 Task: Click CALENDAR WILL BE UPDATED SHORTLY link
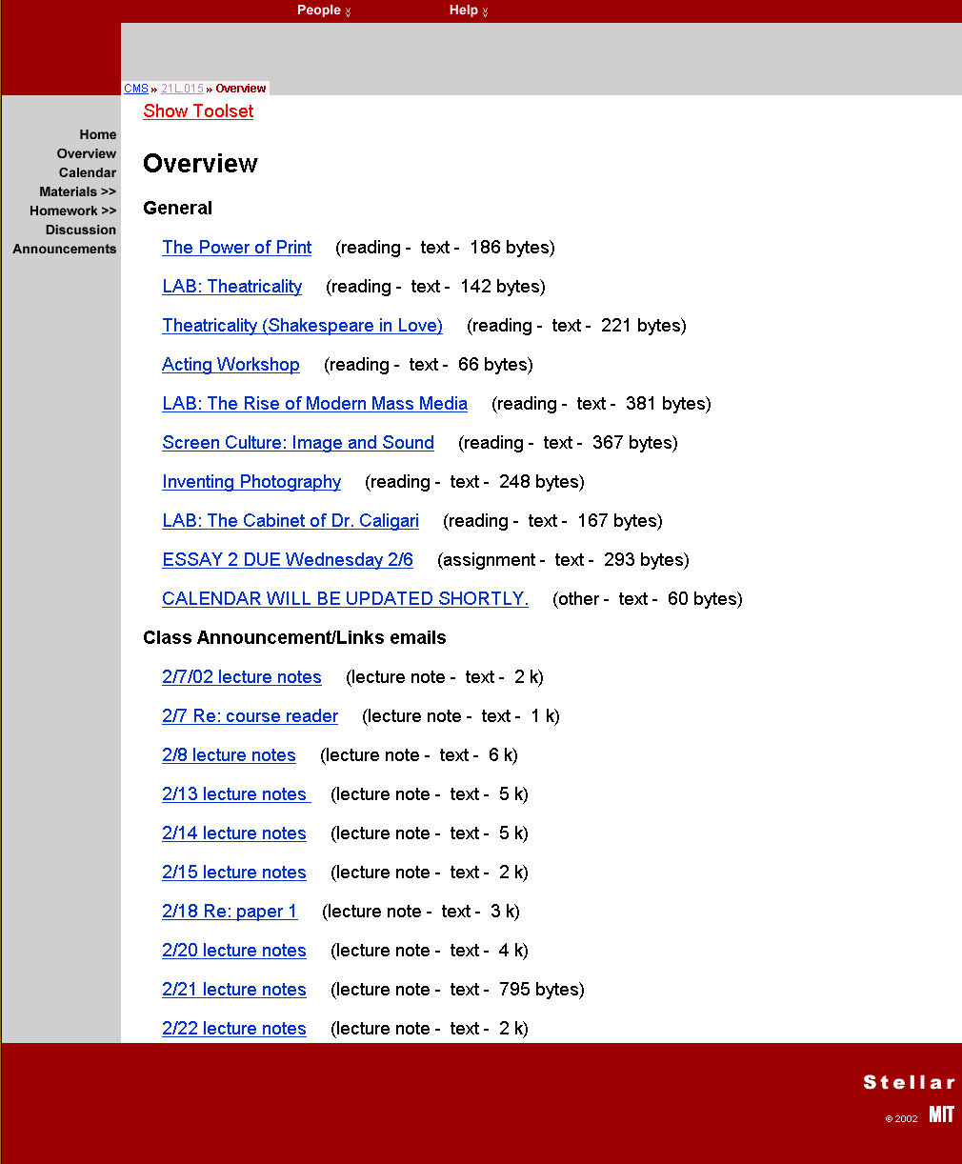(x=345, y=599)
